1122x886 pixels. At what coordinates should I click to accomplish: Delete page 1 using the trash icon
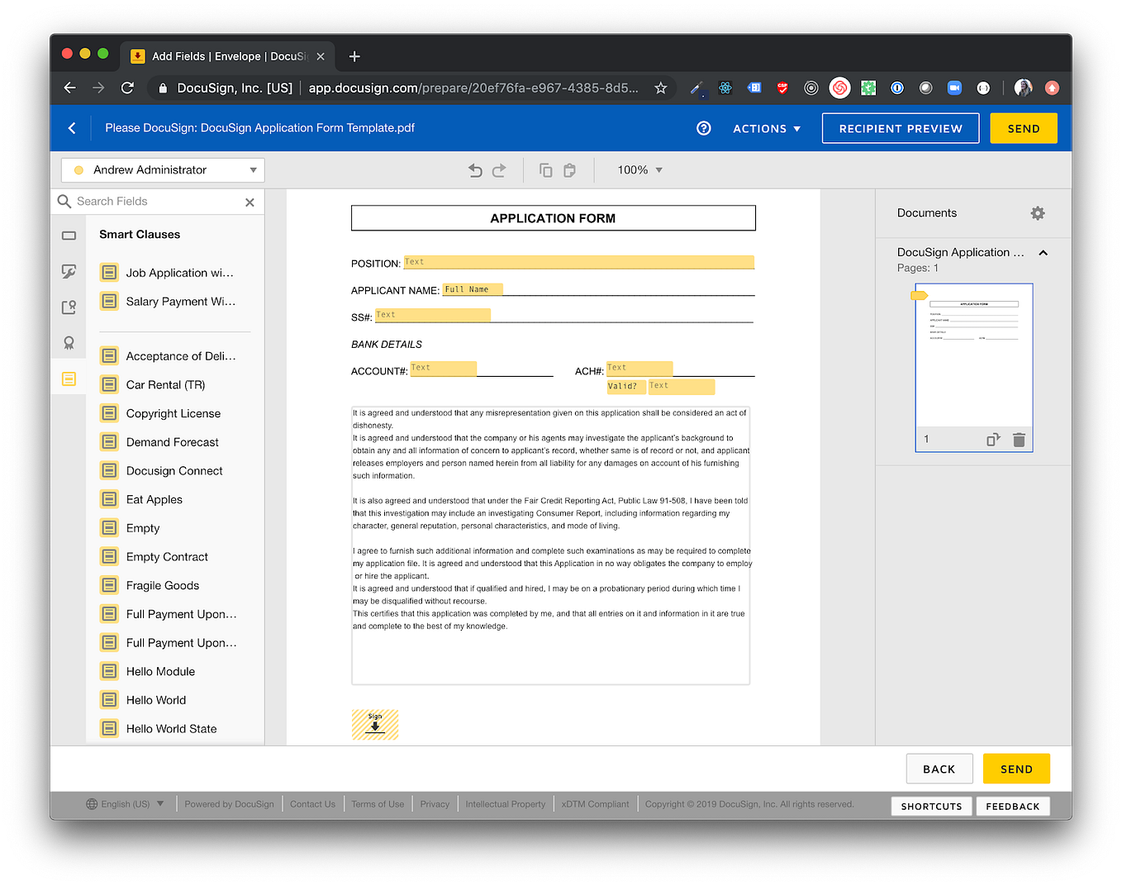[x=1019, y=439]
